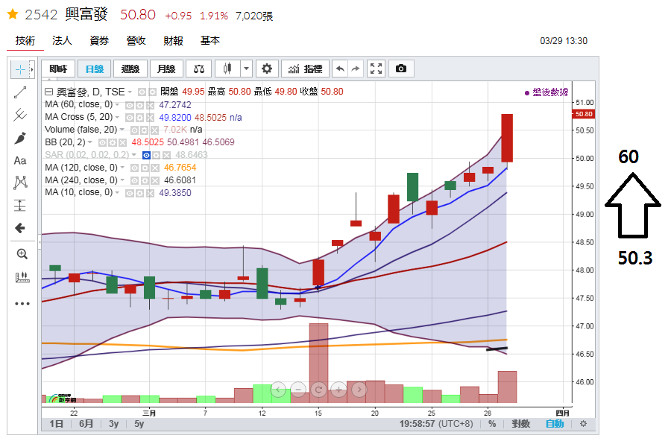Click the candlestick chart style icon
The image size is (671, 447).
tap(227, 69)
